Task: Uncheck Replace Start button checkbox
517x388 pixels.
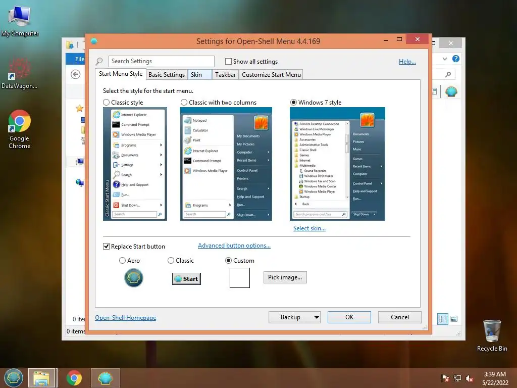Action: tap(106, 247)
